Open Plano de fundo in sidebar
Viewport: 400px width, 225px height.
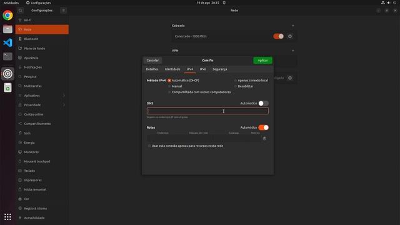click(x=42, y=48)
